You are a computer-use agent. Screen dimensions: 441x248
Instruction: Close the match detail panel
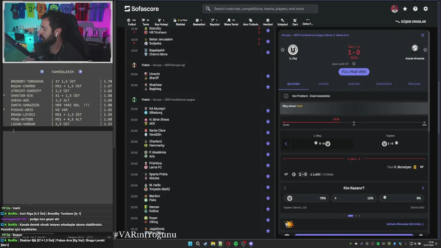tap(423, 35)
